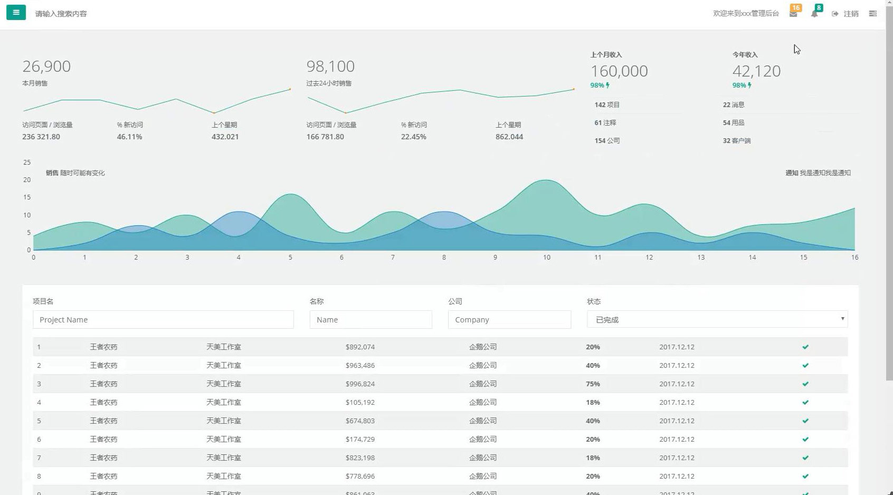Click the green checkmark in row 8
This screenshot has height=495, width=893.
[x=805, y=477]
